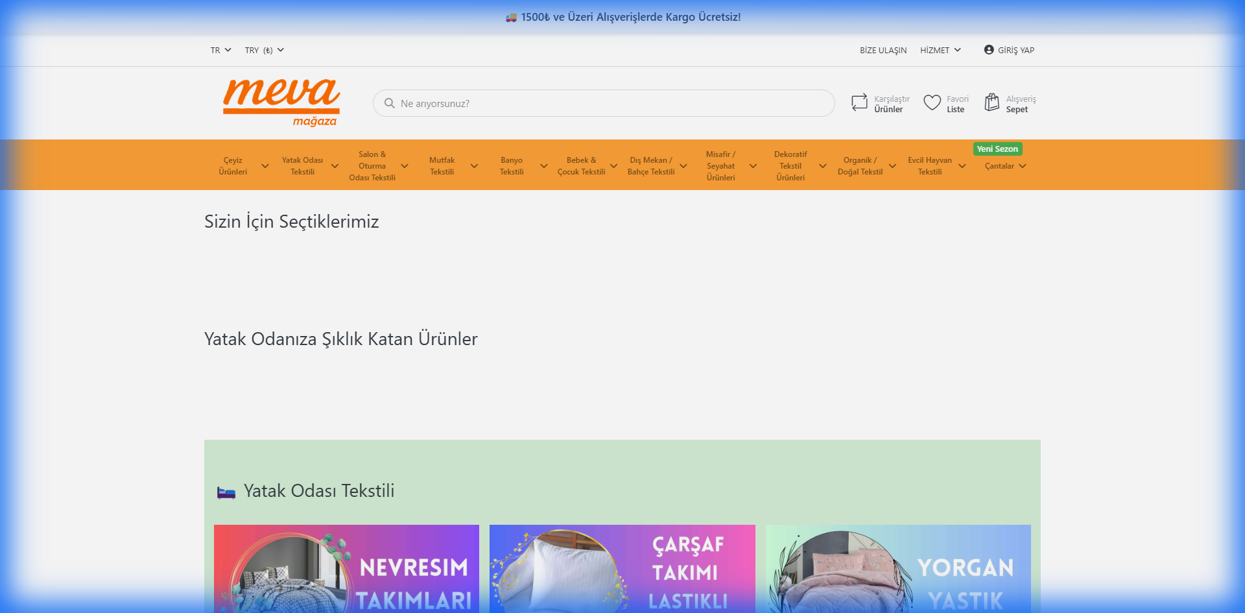Viewport: 1245px width, 613px height.
Task: Open the Alışveriş Sepet shopping bag icon
Action: (991, 102)
